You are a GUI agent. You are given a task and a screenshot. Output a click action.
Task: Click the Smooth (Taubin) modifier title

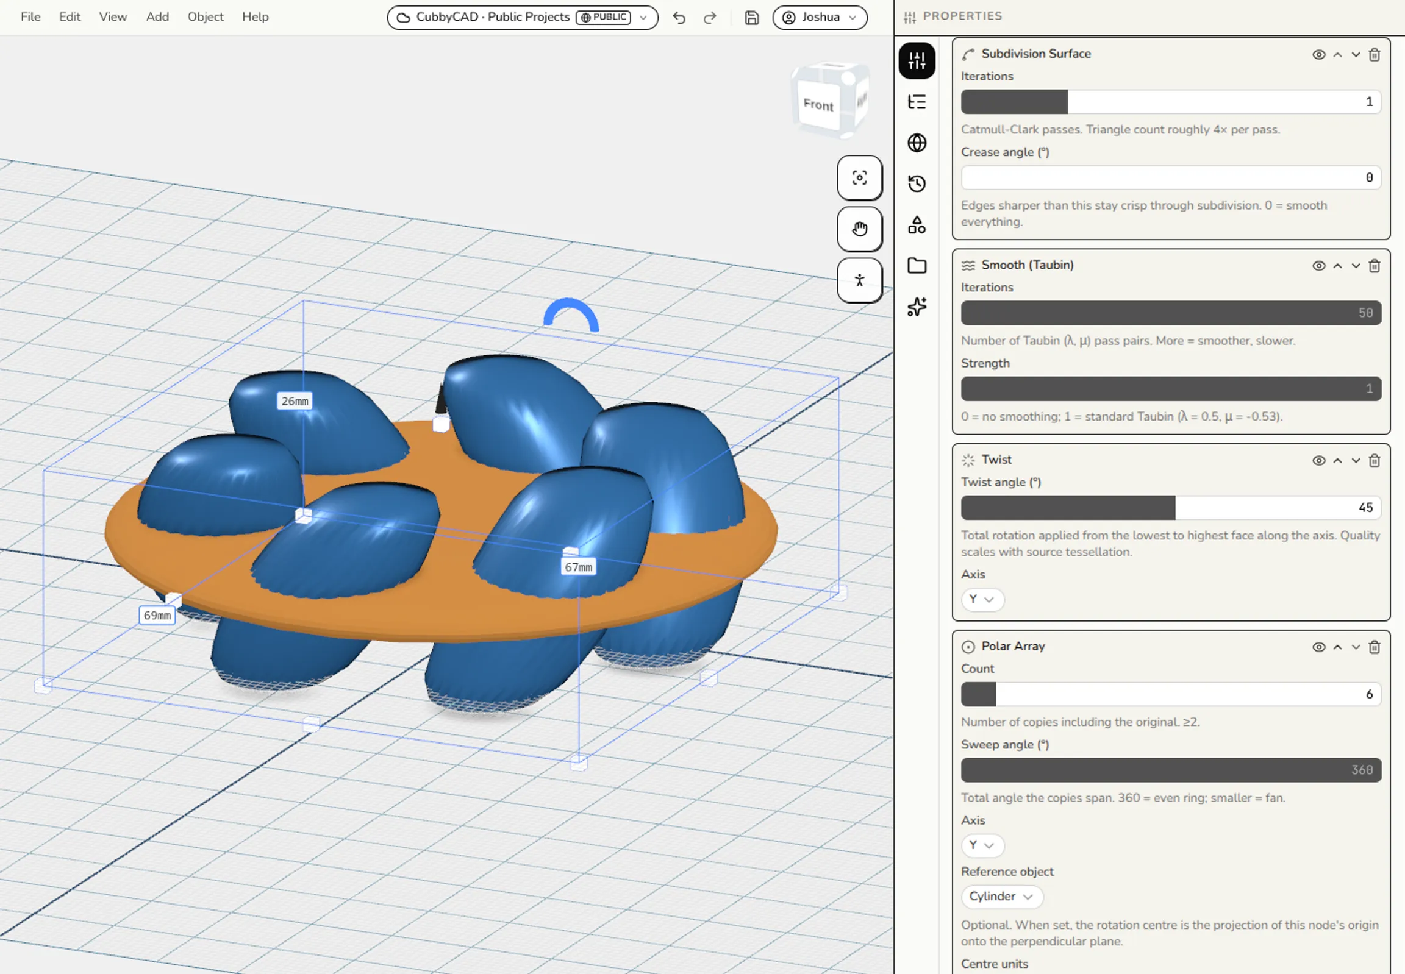[x=1027, y=265]
